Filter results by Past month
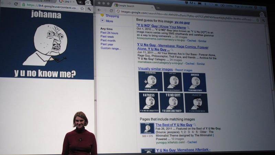The image size is (275, 155). 108,40
